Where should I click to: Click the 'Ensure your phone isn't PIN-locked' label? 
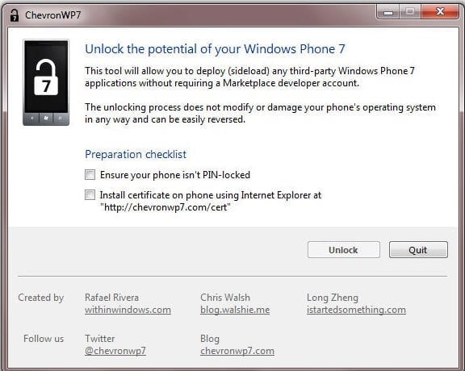[x=175, y=175]
